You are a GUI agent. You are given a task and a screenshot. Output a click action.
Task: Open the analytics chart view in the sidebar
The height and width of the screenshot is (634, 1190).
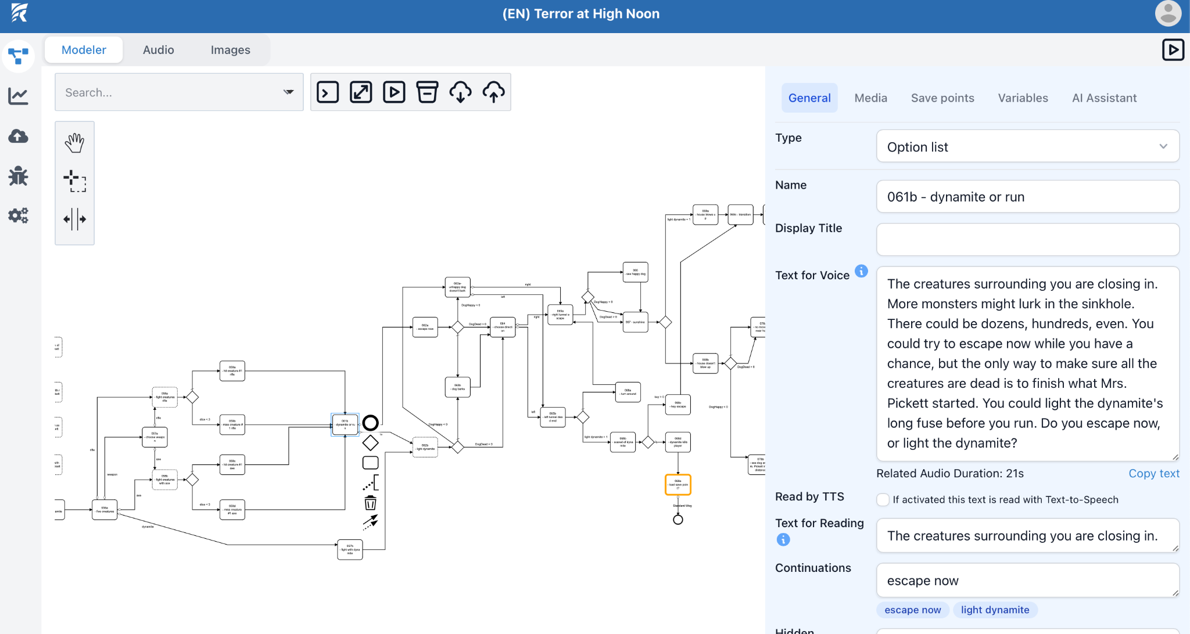19,96
